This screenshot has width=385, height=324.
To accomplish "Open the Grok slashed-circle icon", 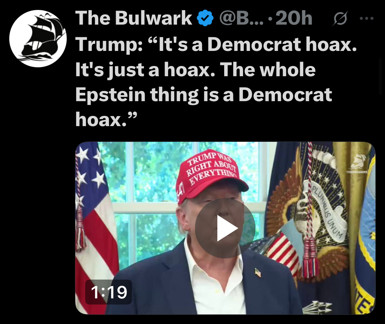I will click(341, 19).
